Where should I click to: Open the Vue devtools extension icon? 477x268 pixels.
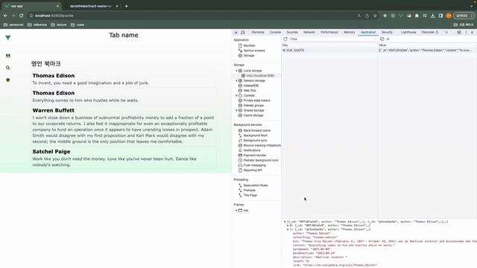(401, 16)
